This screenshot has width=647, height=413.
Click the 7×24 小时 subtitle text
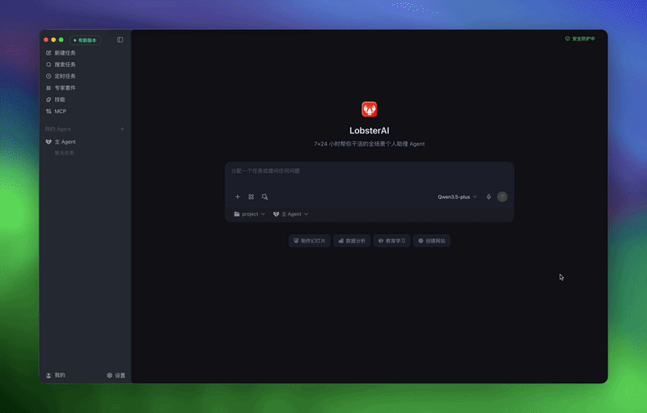click(x=370, y=144)
